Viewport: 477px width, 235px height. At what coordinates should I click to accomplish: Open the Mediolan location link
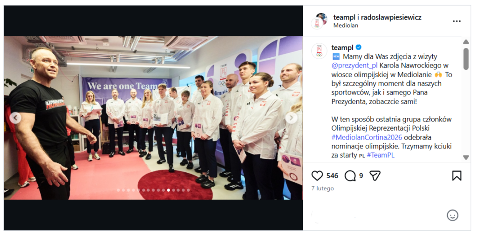click(x=346, y=26)
